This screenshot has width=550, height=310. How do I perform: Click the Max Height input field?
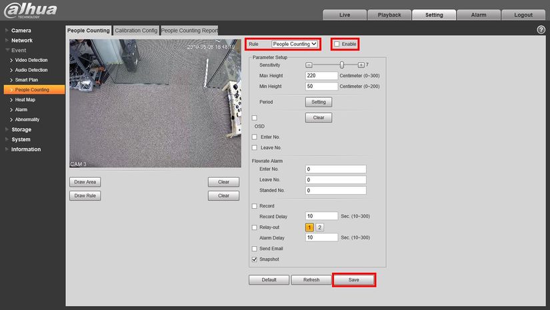(321, 76)
